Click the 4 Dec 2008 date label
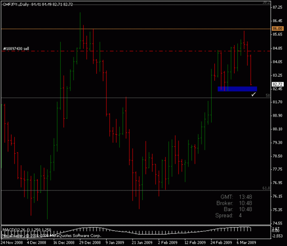This screenshot has height=246, width=287. click(36, 242)
